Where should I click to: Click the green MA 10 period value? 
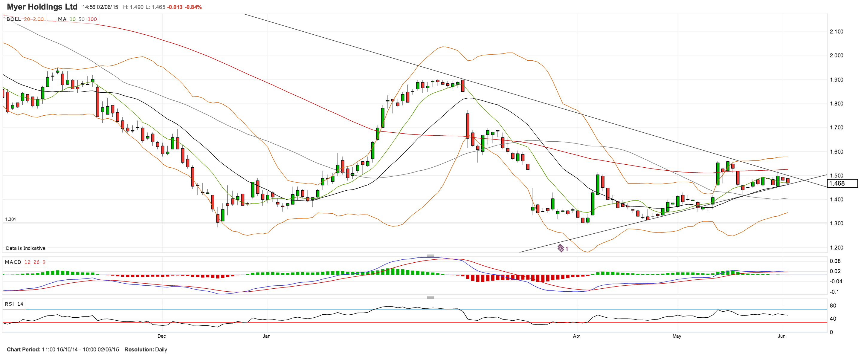pyautogui.click(x=73, y=19)
